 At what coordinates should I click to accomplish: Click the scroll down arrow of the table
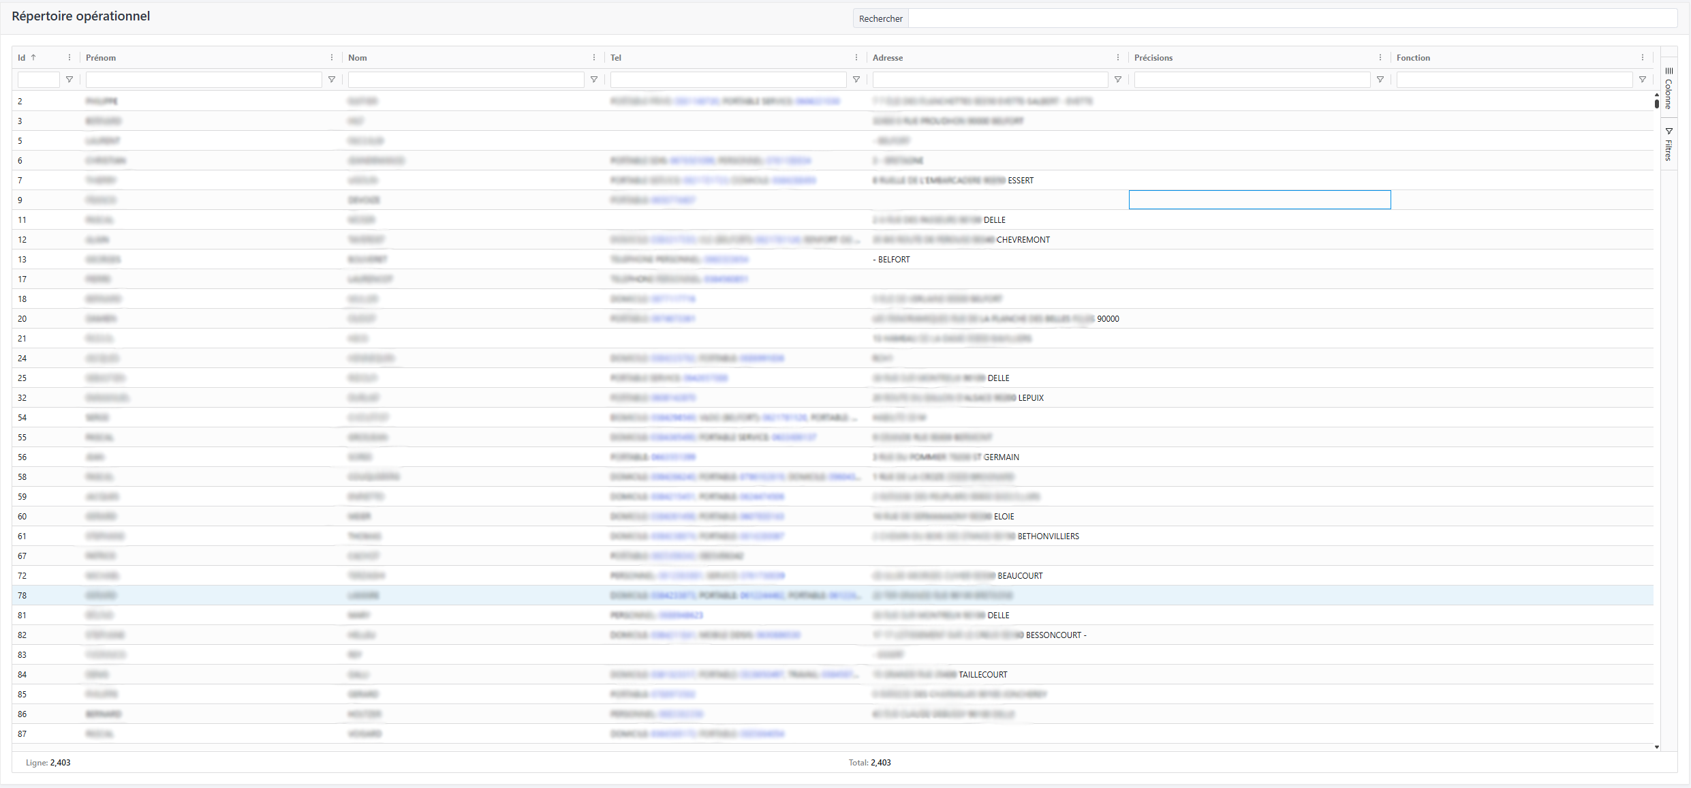pyautogui.click(x=1657, y=747)
